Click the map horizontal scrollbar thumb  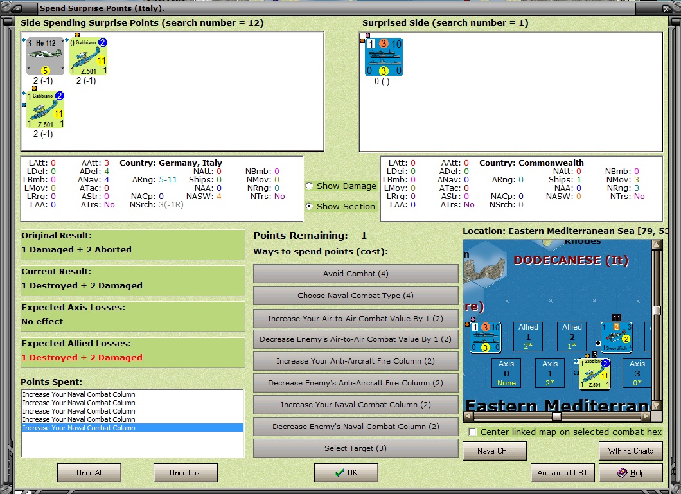tap(556, 416)
